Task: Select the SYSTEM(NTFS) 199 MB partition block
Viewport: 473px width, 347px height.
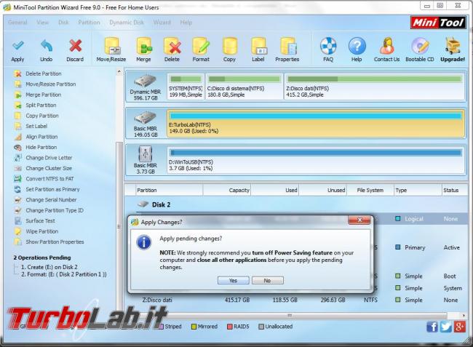Action: [186, 87]
